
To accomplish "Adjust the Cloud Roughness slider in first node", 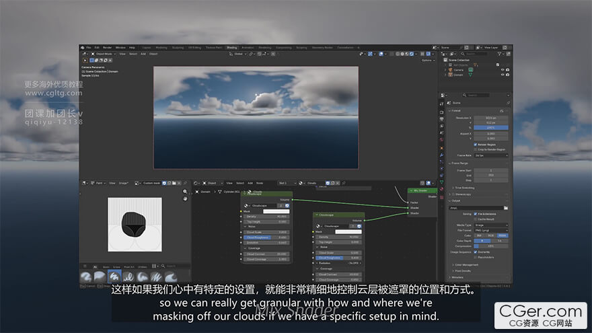I will [x=266, y=237].
